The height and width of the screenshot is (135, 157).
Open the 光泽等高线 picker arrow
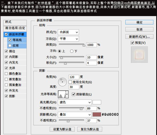67,94
